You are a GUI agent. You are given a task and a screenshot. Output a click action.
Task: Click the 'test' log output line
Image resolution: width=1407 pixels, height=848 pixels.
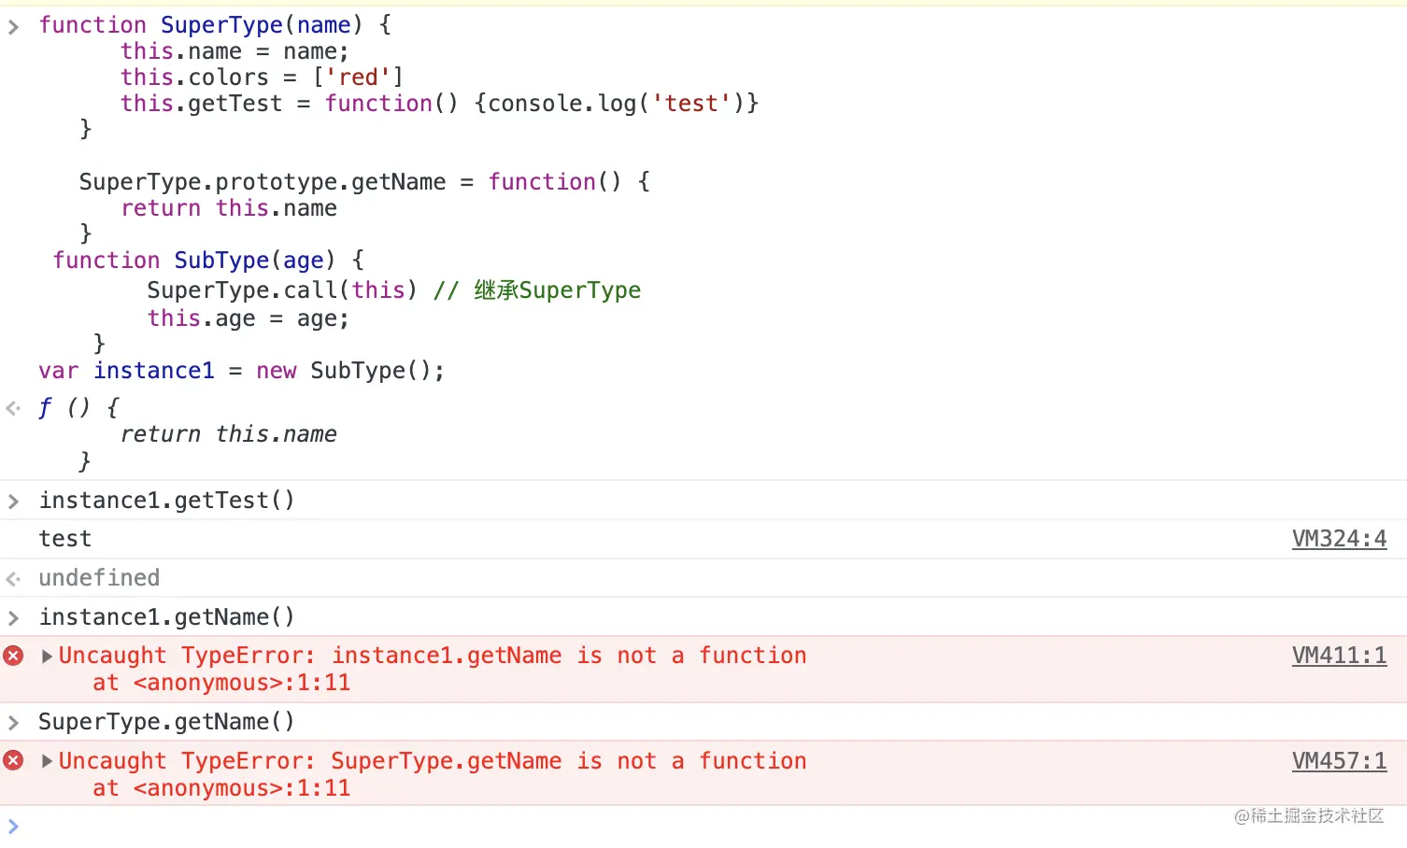point(65,539)
